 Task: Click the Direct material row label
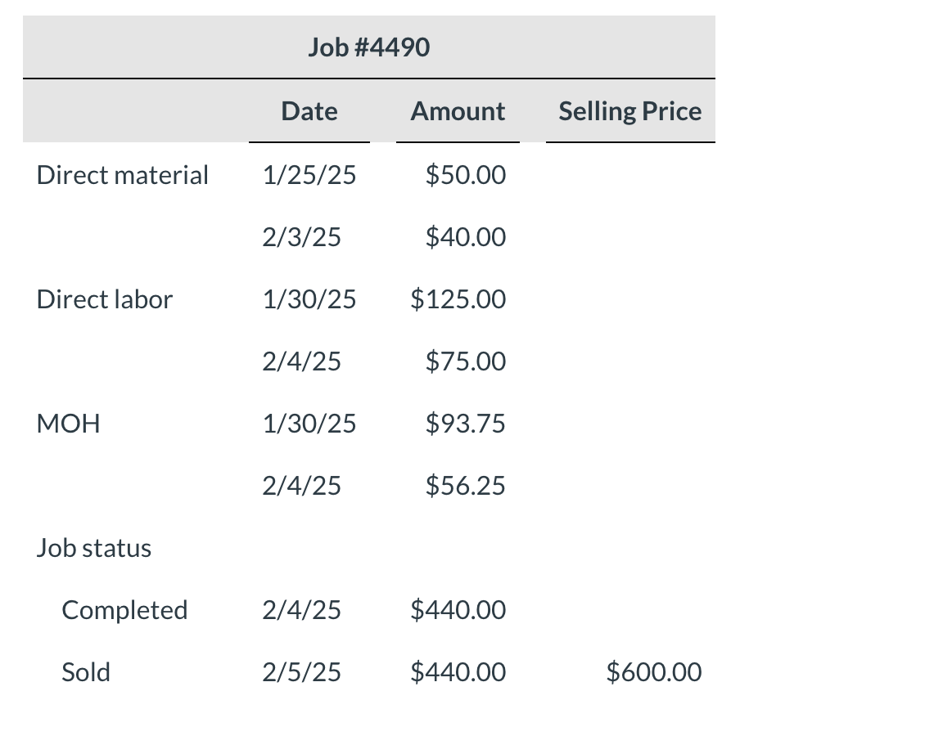(x=122, y=176)
